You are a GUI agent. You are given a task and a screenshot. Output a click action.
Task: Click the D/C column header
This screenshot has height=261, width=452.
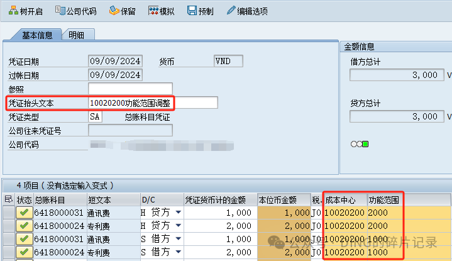pos(162,199)
